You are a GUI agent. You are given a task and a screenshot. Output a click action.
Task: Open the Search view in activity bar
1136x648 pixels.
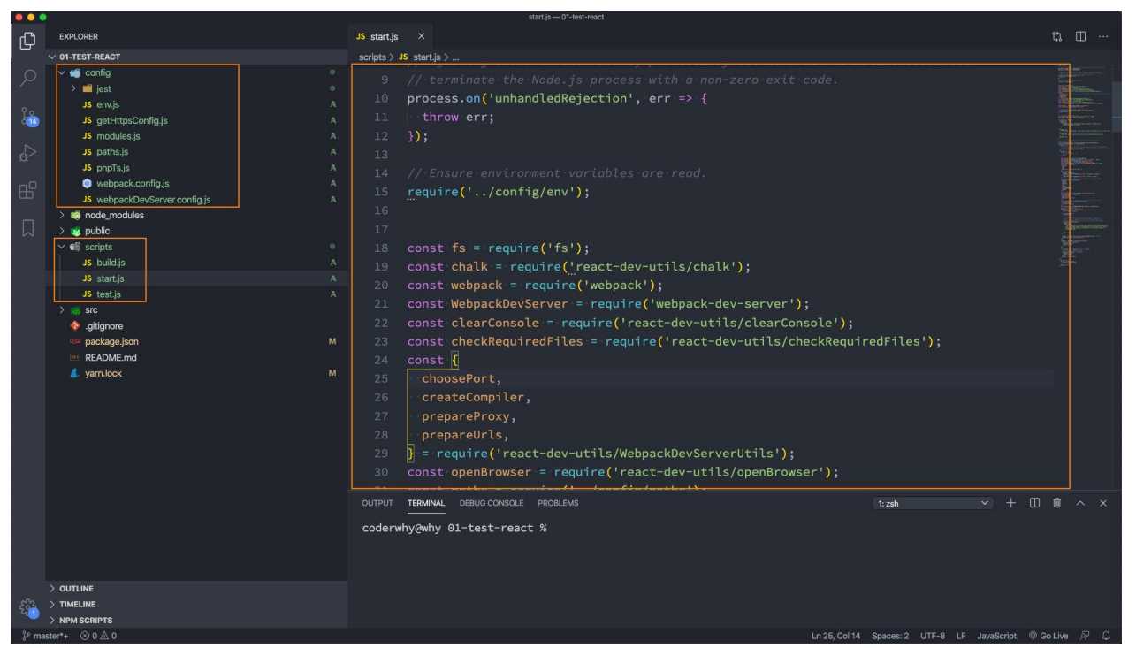(x=28, y=78)
